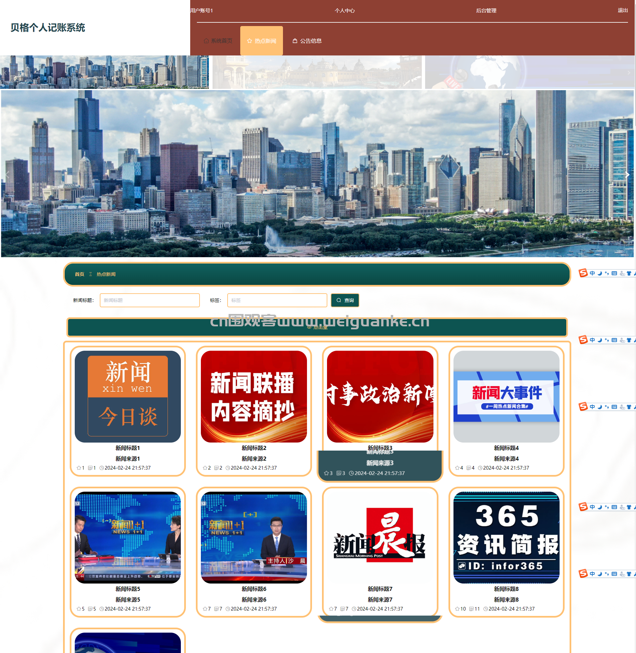This screenshot has height=653, width=636.
Task: Click the 新闻来源7 source text
Action: (x=380, y=600)
